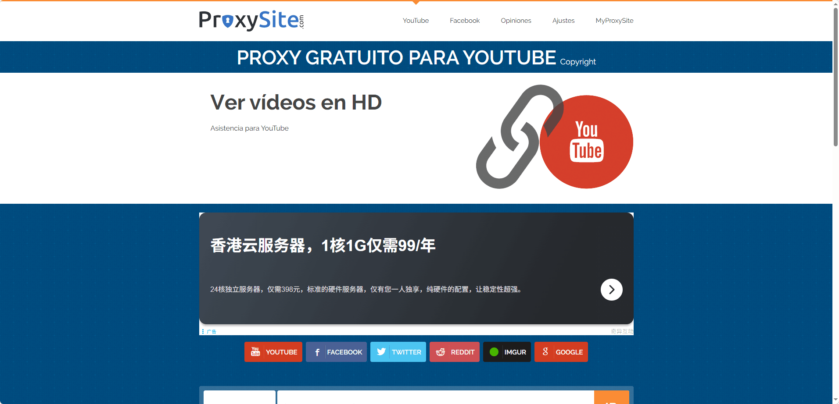The width and height of the screenshot is (839, 404).
Task: Open the Facebook quick link button
Action: pos(336,352)
